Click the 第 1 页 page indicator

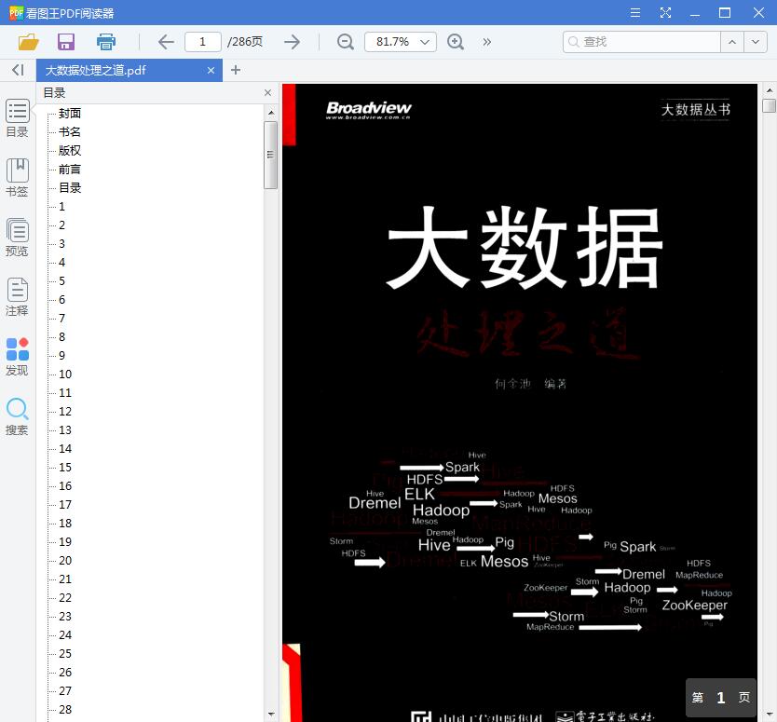click(x=721, y=698)
